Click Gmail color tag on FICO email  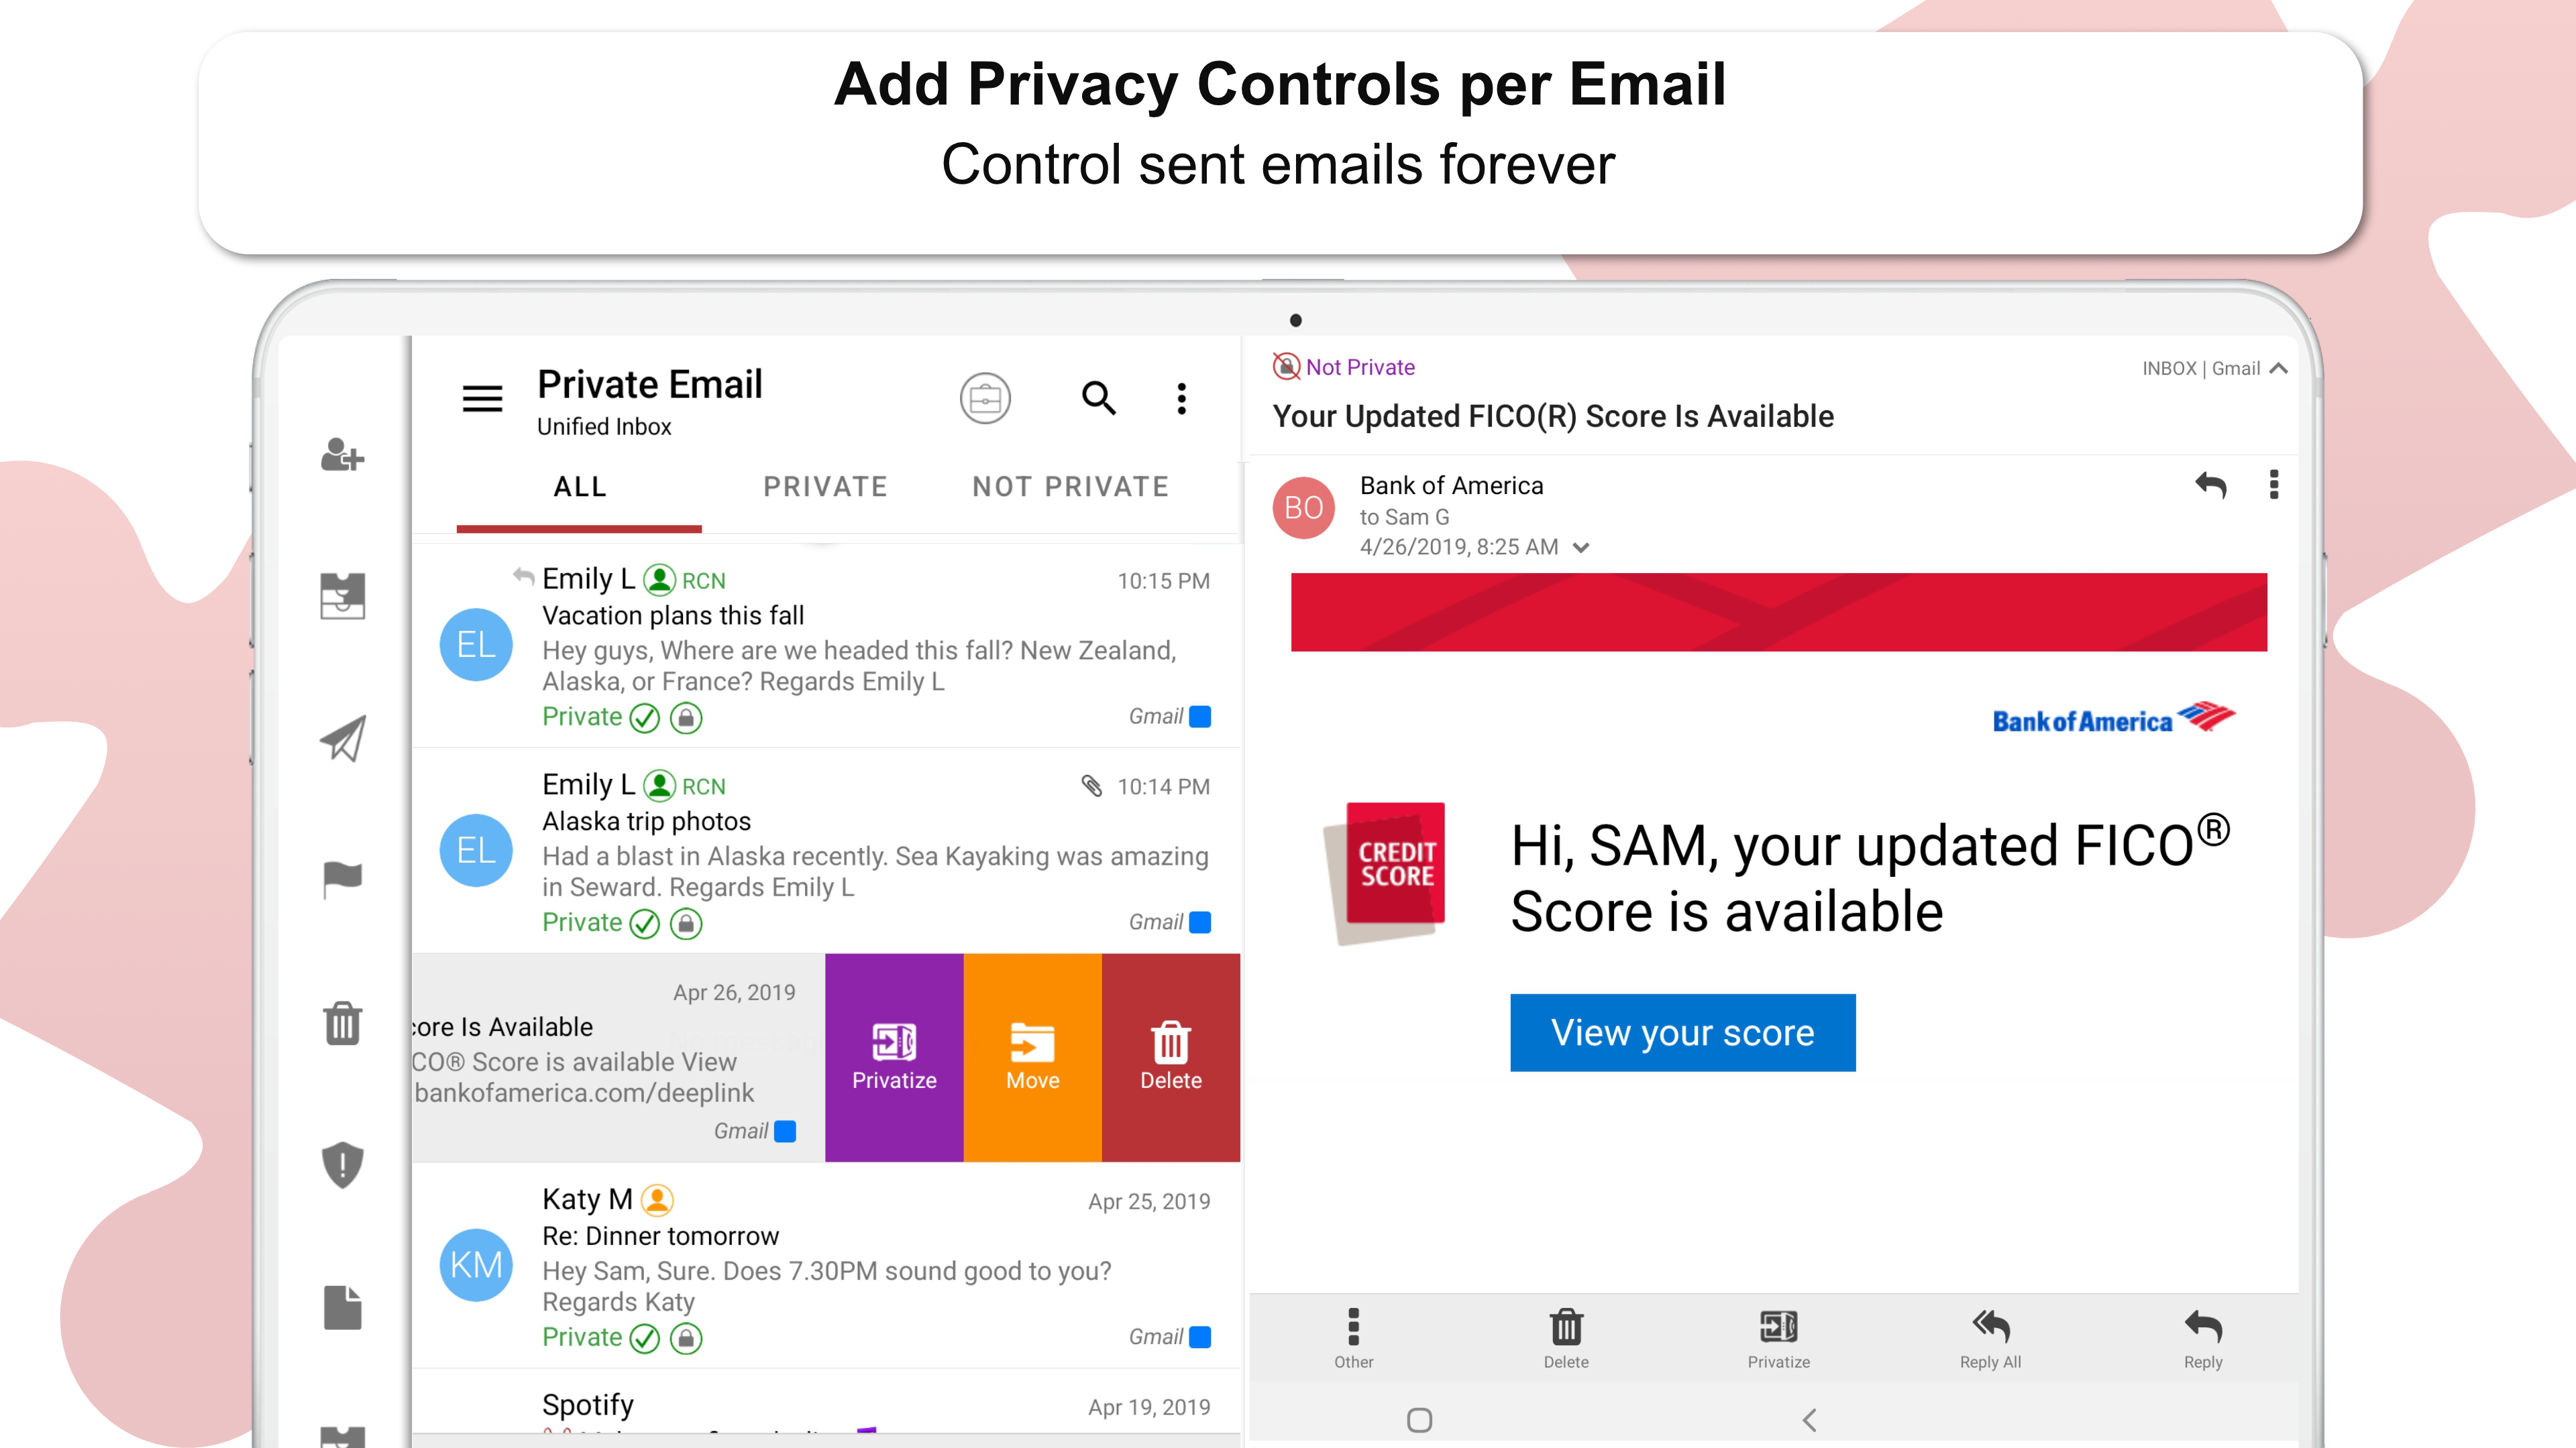point(785,1131)
